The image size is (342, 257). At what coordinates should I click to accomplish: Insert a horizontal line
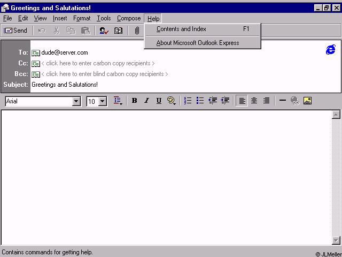(283, 101)
